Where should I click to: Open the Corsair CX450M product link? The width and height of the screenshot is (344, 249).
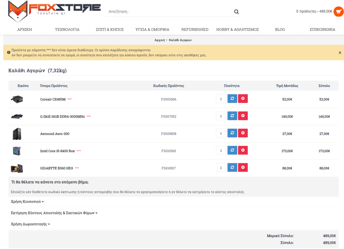click(x=53, y=99)
